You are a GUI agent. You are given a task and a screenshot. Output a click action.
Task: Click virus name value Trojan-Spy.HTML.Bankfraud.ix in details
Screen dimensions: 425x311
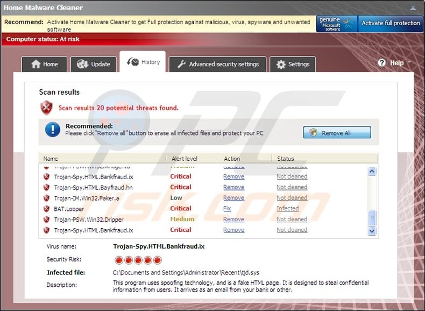point(159,246)
